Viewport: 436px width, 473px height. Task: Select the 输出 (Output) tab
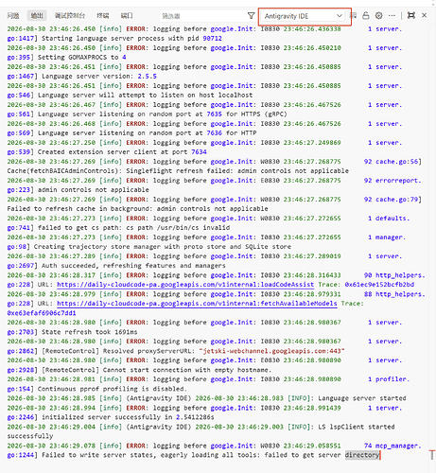pos(37,15)
